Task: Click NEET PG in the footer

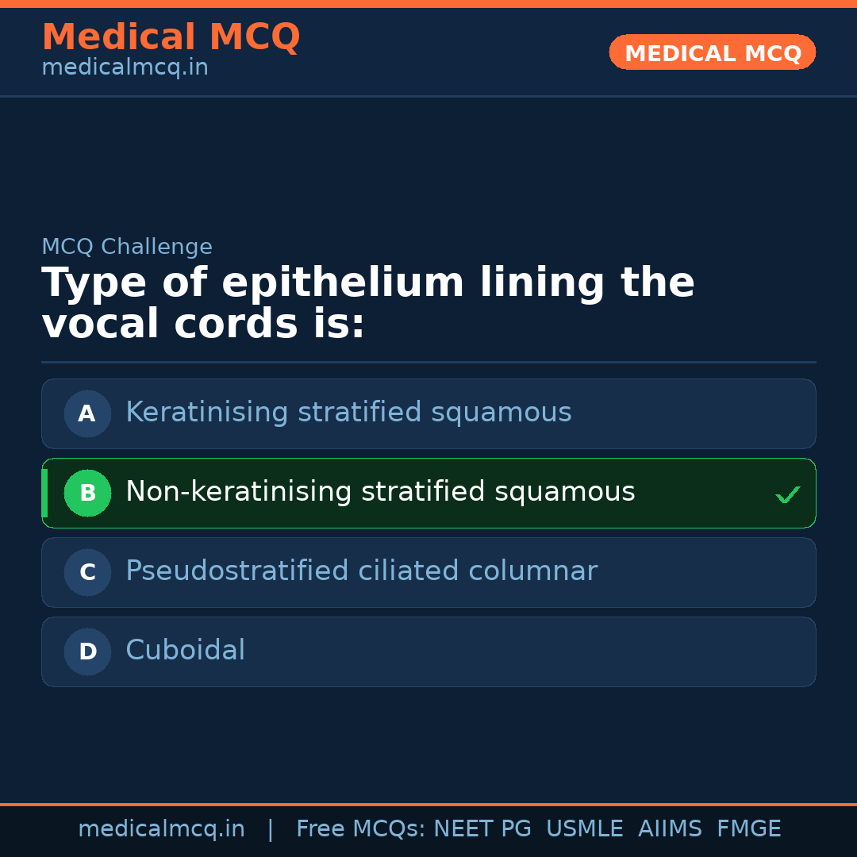Action: [482, 829]
